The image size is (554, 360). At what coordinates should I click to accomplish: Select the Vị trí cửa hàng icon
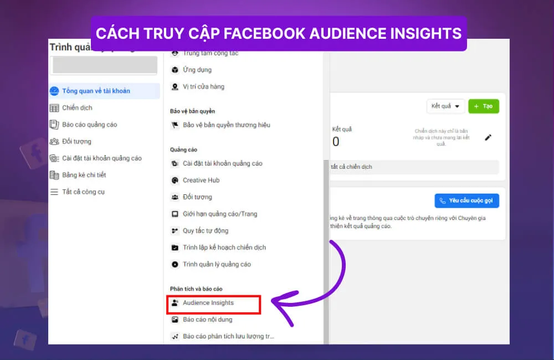tap(175, 86)
